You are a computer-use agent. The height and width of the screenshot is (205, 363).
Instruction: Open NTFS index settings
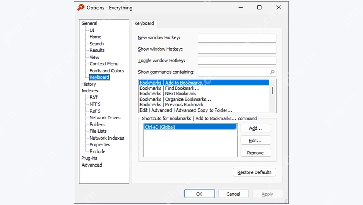tap(95, 104)
